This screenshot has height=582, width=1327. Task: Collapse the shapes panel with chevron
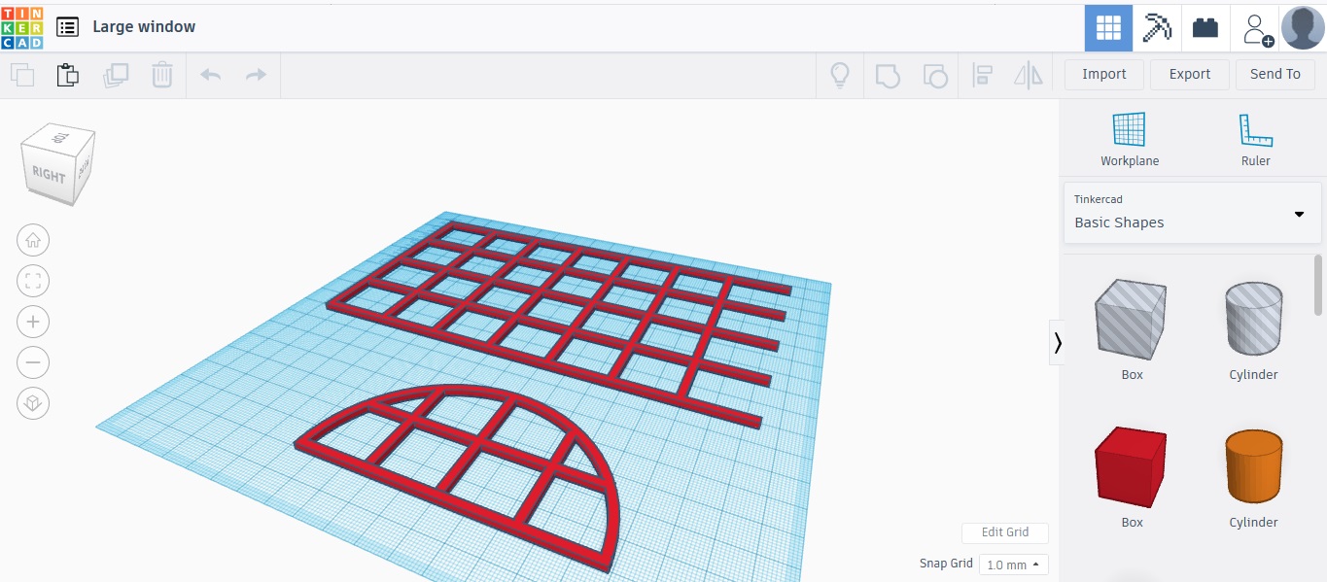(1058, 342)
